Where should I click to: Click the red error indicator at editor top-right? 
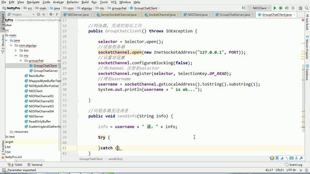click(x=303, y=20)
